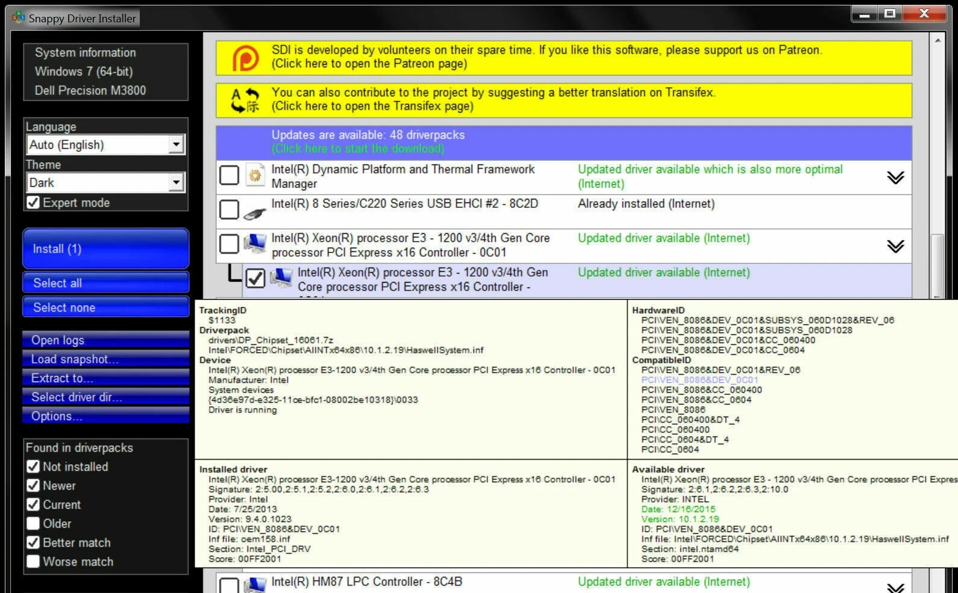958x593 pixels.
Task: Click the Select none button
Action: [106, 307]
